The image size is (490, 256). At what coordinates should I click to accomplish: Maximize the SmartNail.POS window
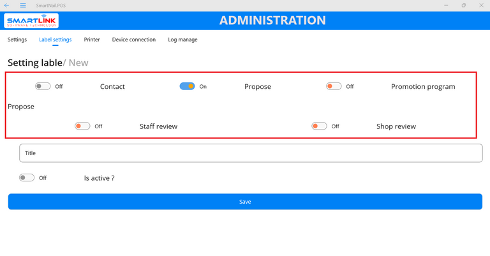click(463, 5)
